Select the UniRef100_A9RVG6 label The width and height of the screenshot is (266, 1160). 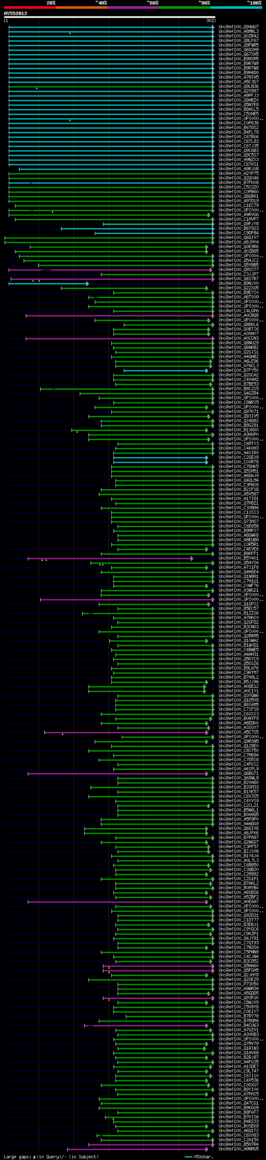pos(239,215)
